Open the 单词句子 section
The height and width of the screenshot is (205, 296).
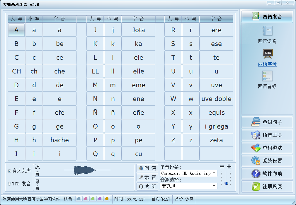tap(267, 122)
